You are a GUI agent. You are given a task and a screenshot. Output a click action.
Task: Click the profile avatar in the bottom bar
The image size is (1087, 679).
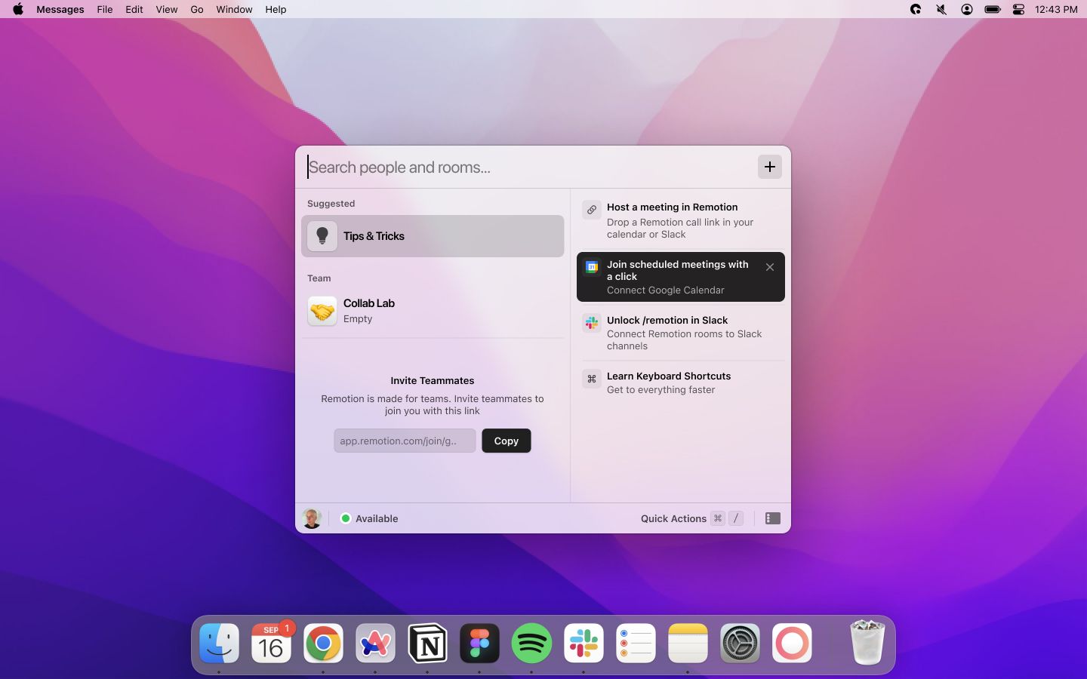click(x=311, y=518)
